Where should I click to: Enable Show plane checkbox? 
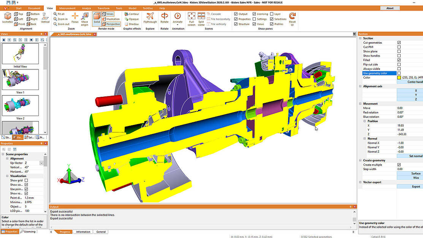coord(399,51)
